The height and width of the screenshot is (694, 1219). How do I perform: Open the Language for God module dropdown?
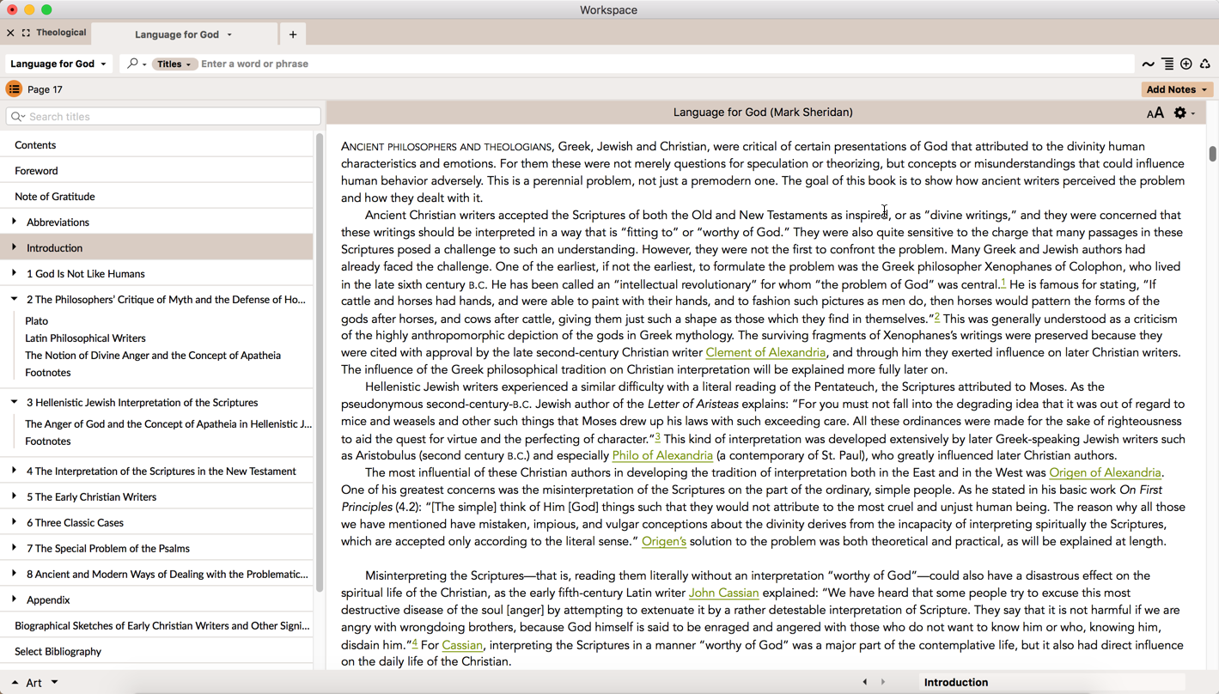pyautogui.click(x=58, y=64)
